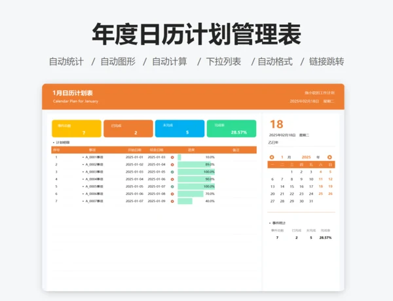Image resolution: width=393 pixels, height=301 pixels.
Task: Click the 备注 column header
Action: (x=236, y=150)
